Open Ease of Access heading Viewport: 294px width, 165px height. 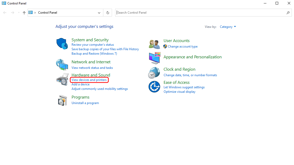[176, 82]
